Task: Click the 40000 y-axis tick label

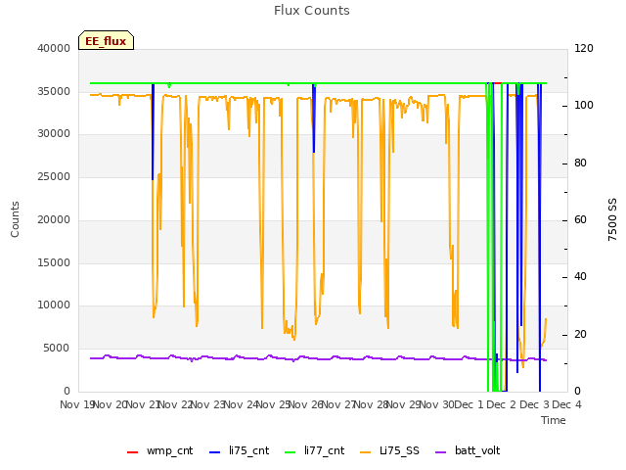Action: pos(54,48)
